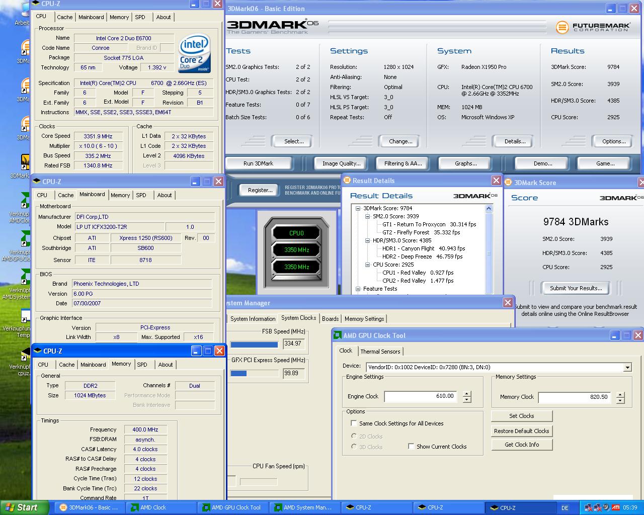The image size is (644, 515).
Task: Collapse the CPU Score: 2925 tree node
Action: 367,265
